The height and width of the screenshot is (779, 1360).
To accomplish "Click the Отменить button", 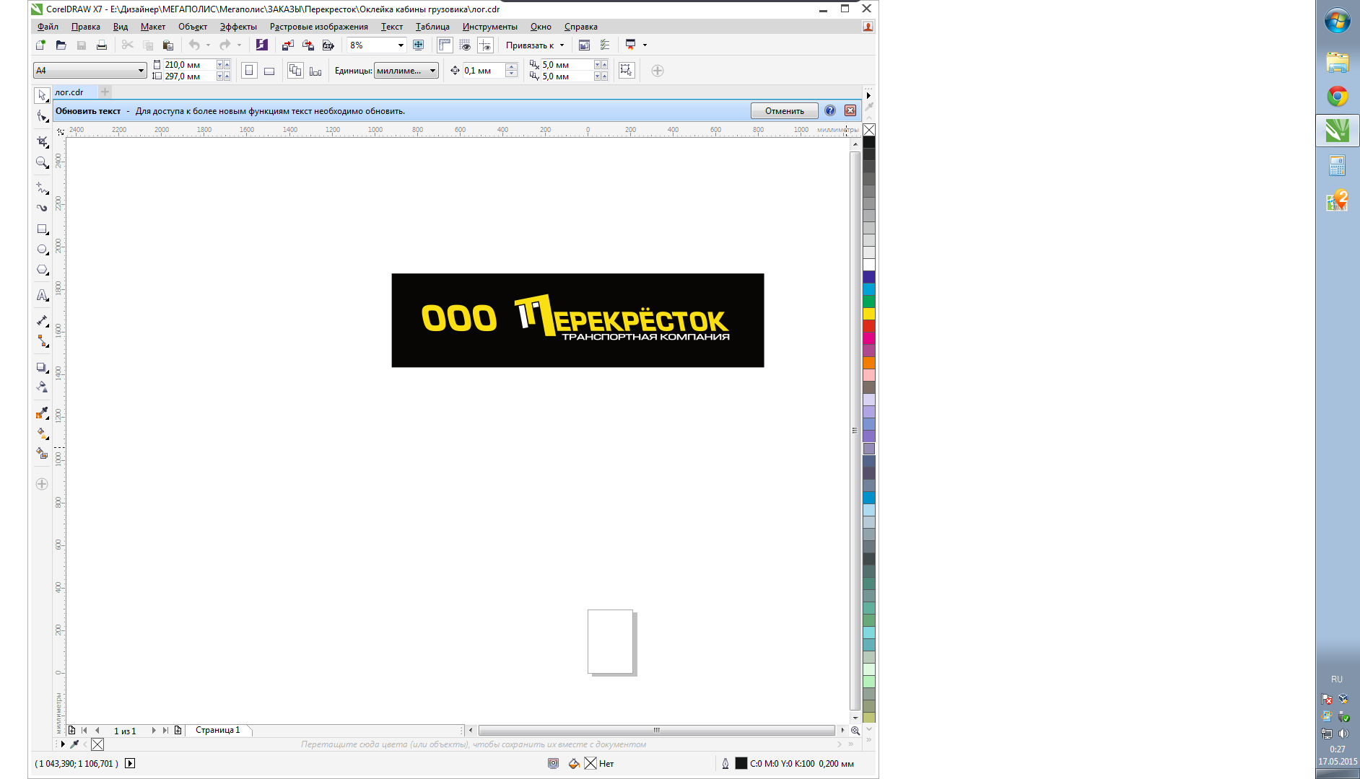I will (x=784, y=110).
